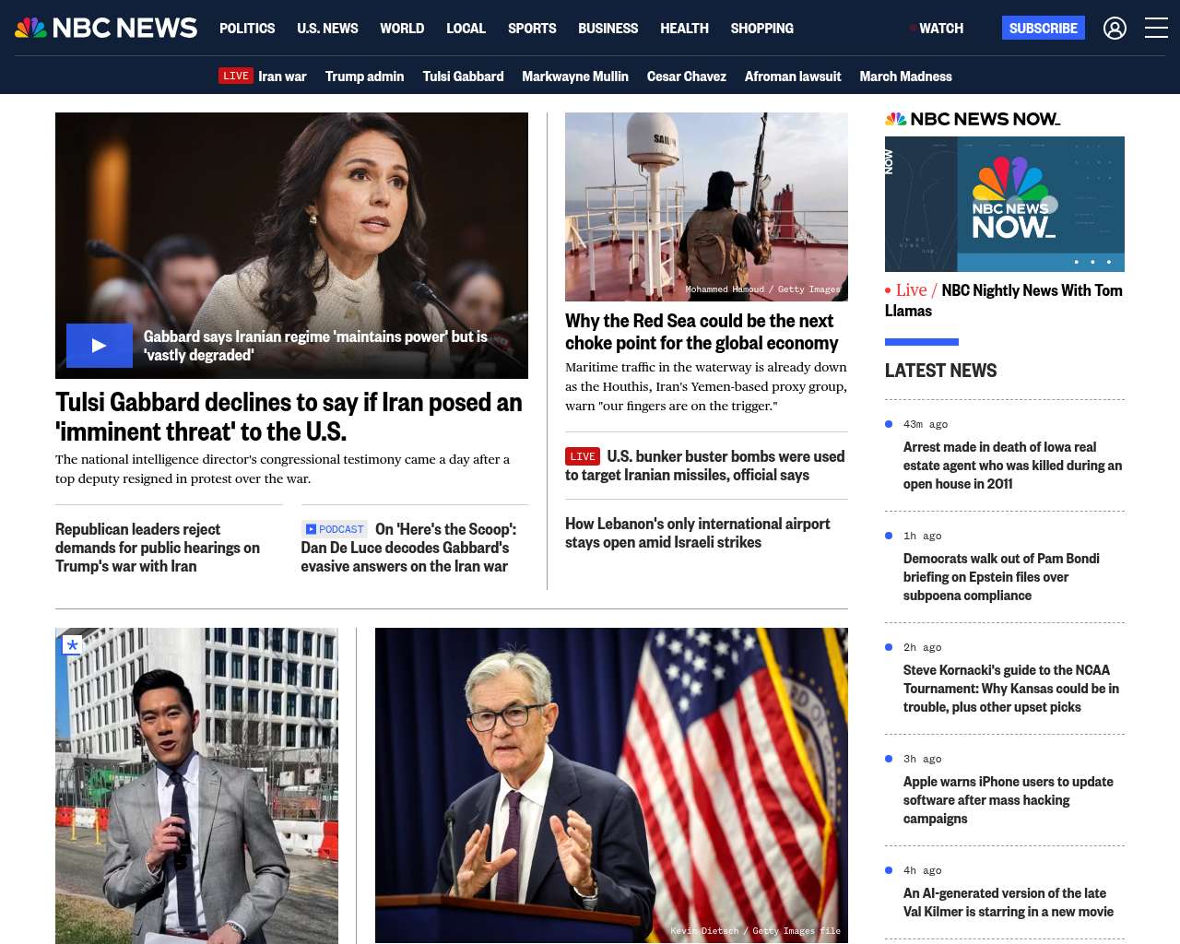Image resolution: width=1180 pixels, height=944 pixels.
Task: Click the NBC News peacock logo
Action: [x=106, y=28]
